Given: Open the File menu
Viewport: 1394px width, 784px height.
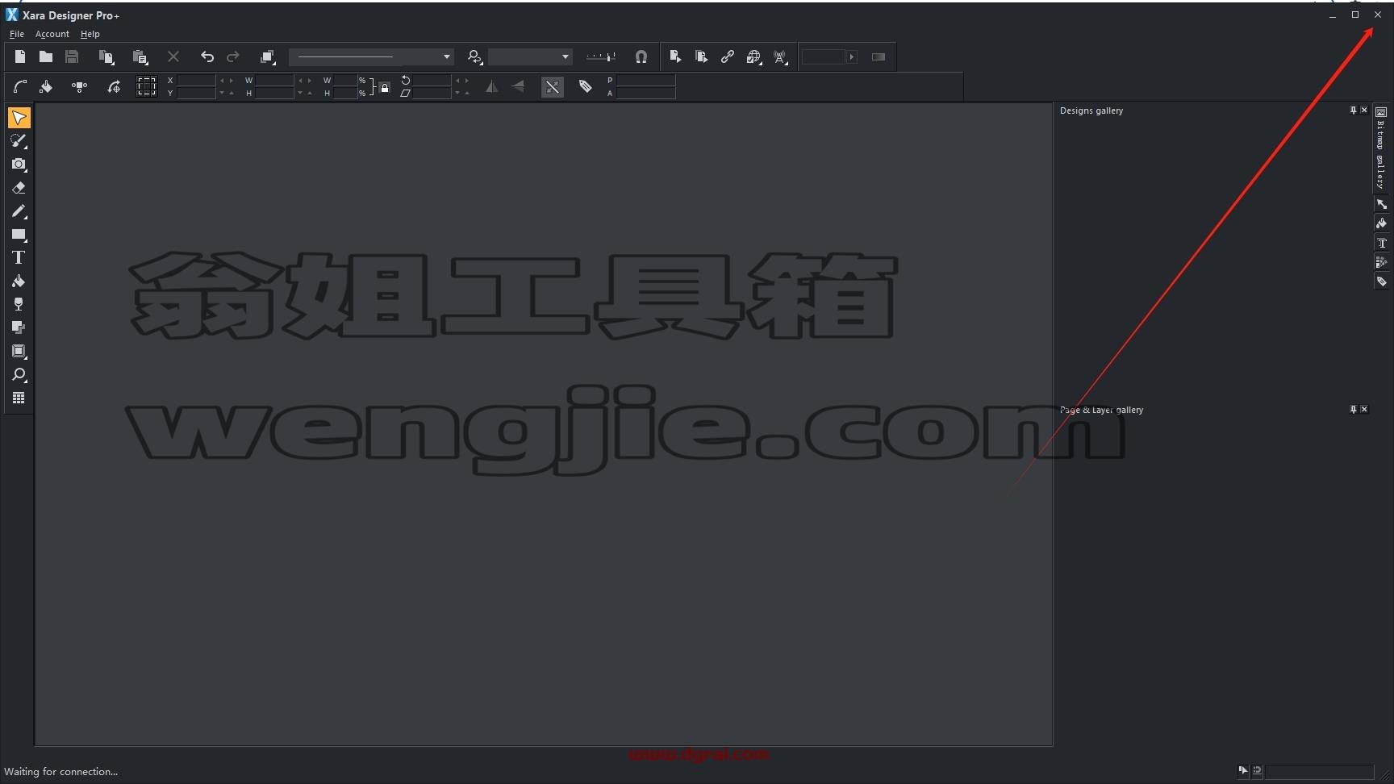Looking at the screenshot, I should (17, 34).
